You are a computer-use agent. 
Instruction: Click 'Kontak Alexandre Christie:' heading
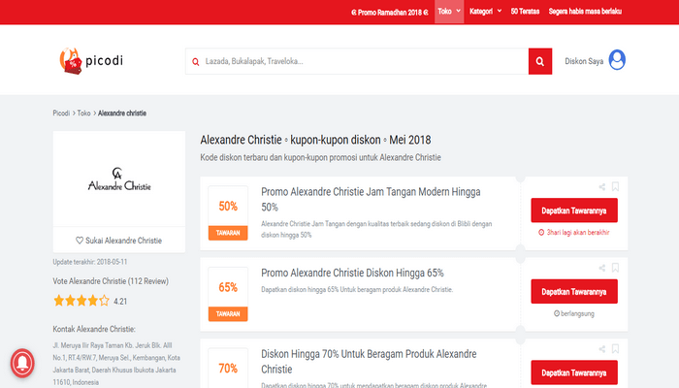click(x=94, y=329)
